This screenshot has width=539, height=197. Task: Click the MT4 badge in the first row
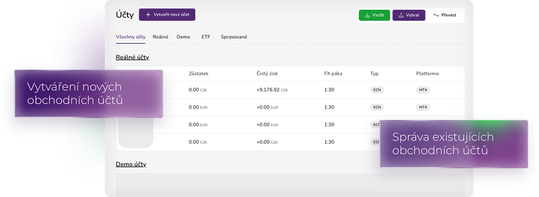[x=423, y=90]
